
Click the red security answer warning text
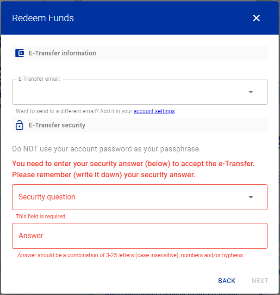point(133,169)
